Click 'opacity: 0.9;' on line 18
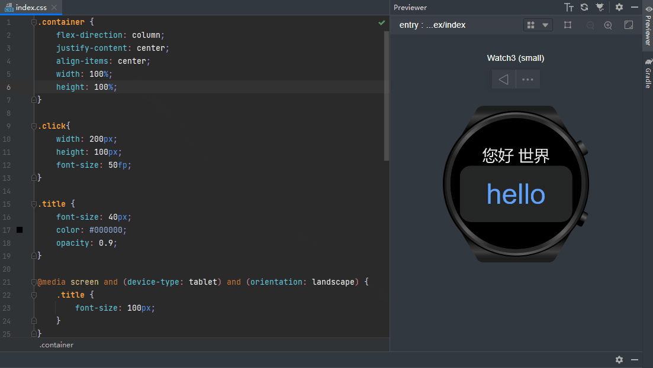 86,243
